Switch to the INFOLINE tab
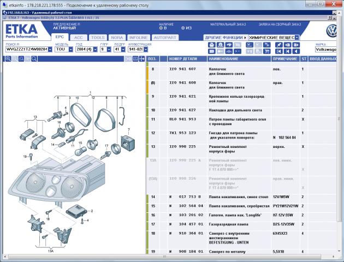 (x=139, y=38)
